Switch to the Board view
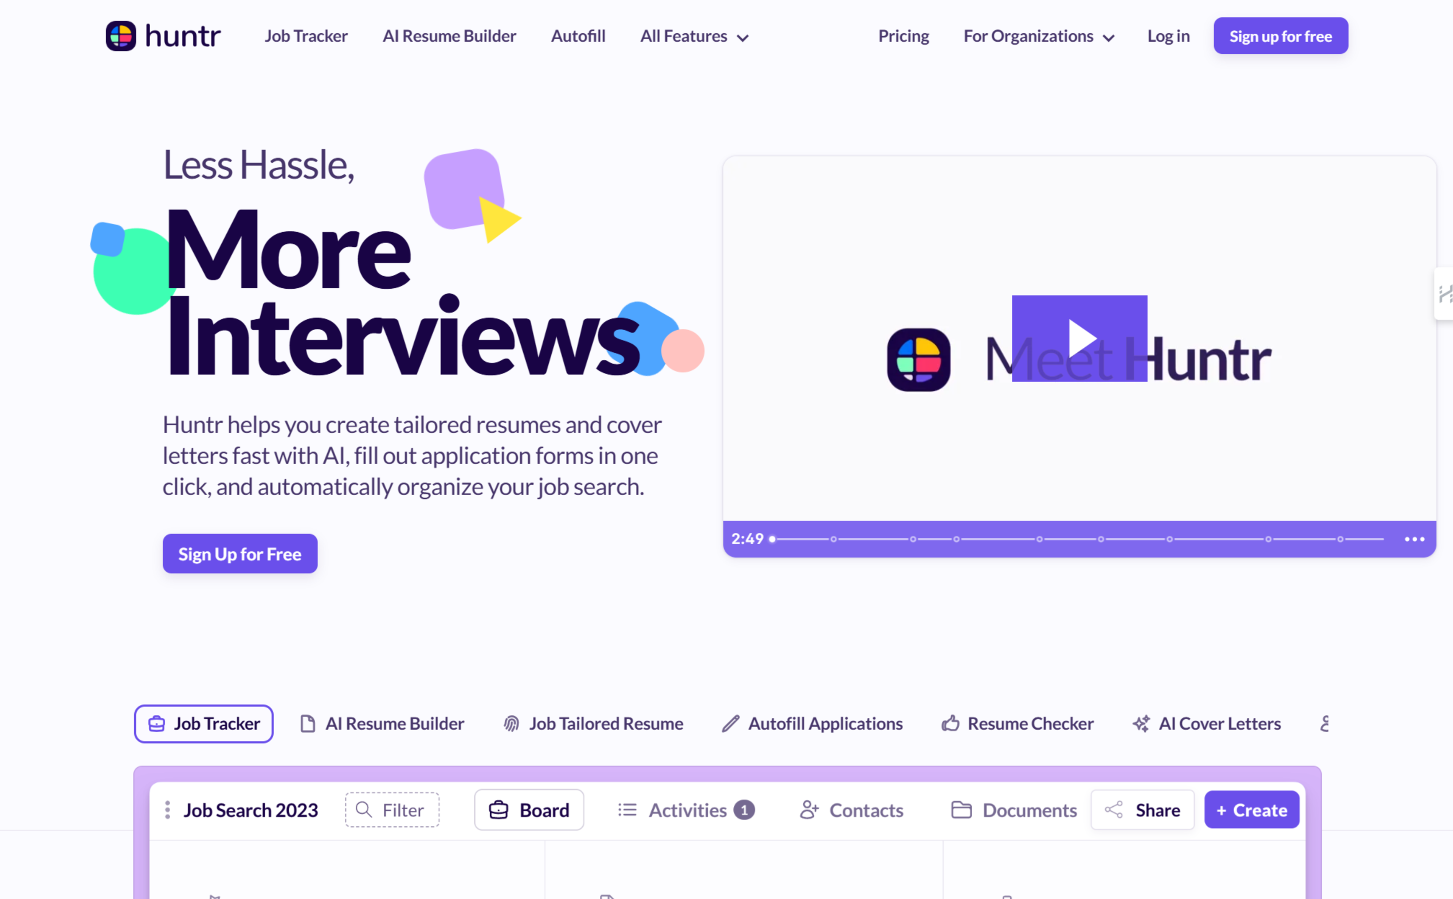 [x=529, y=810]
